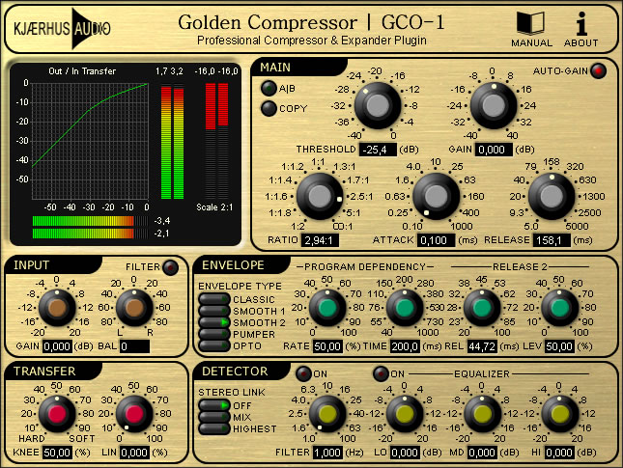Click the Golden Compressor GCO-1 title

[311, 22]
